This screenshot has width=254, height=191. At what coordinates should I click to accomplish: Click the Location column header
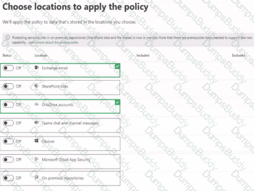[x=41, y=55]
